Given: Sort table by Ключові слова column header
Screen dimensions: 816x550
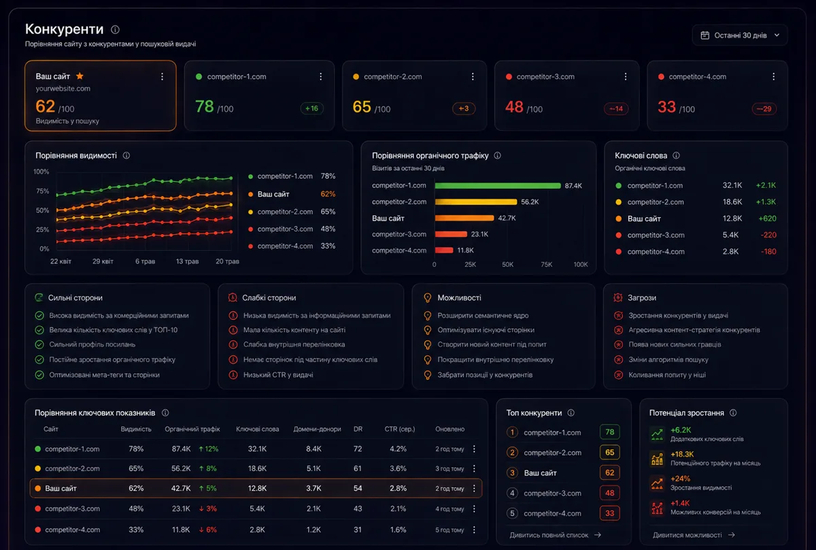Looking at the screenshot, I should click(x=258, y=430).
